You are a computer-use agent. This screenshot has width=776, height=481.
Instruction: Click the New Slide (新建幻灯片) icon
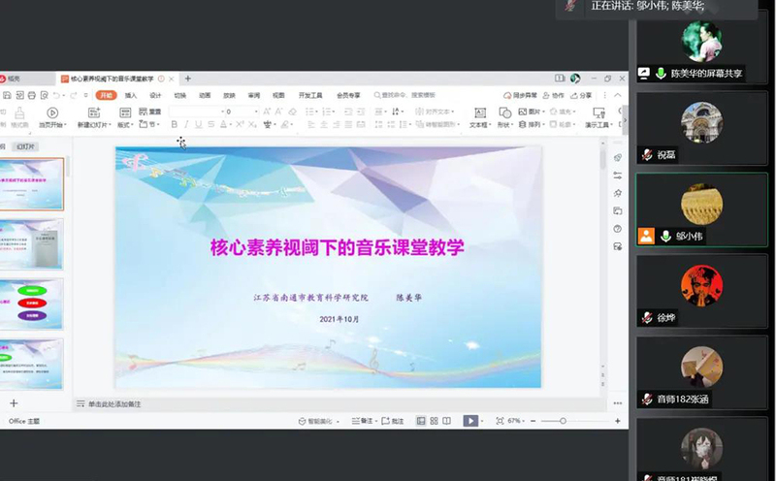point(93,112)
